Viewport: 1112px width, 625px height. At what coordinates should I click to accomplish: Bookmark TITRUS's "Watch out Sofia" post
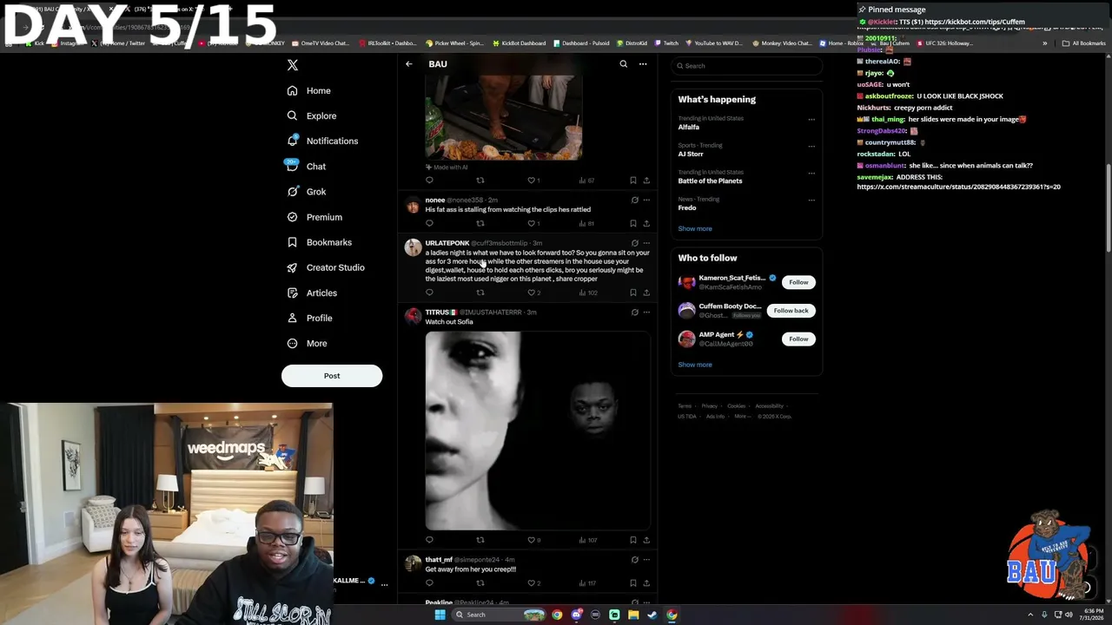[x=633, y=540]
